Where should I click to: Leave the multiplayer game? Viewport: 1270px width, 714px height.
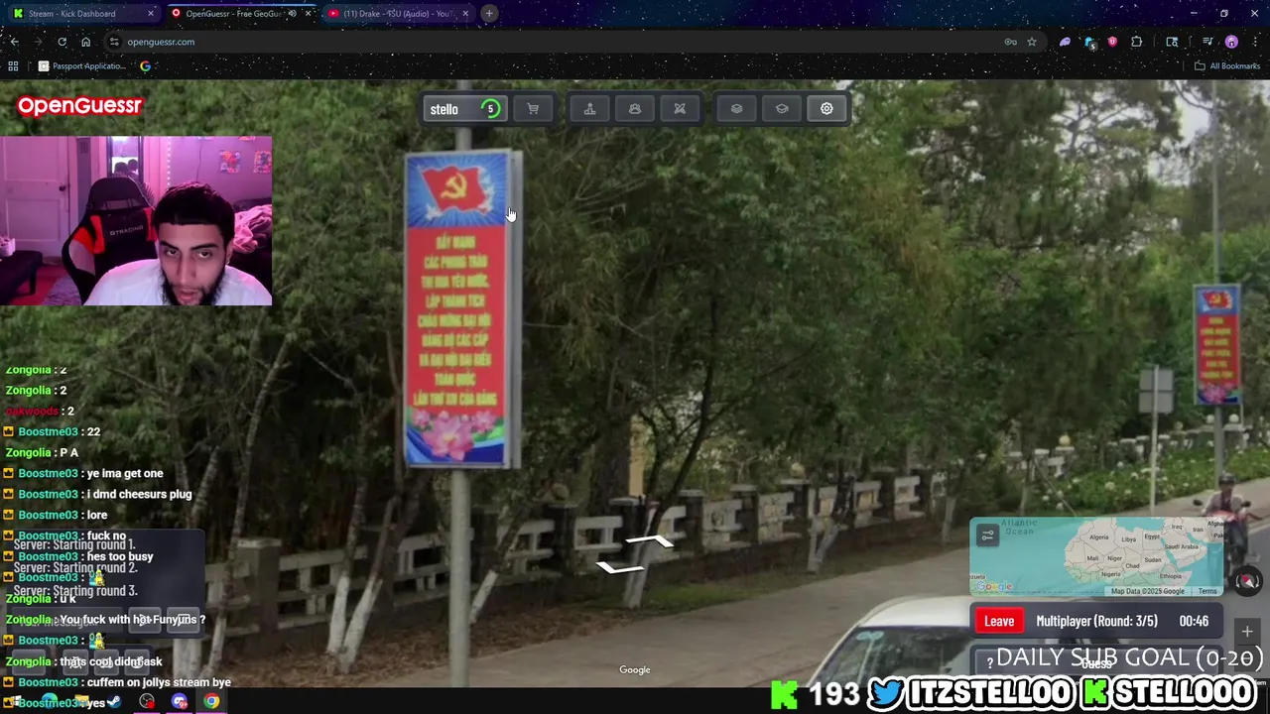999,621
